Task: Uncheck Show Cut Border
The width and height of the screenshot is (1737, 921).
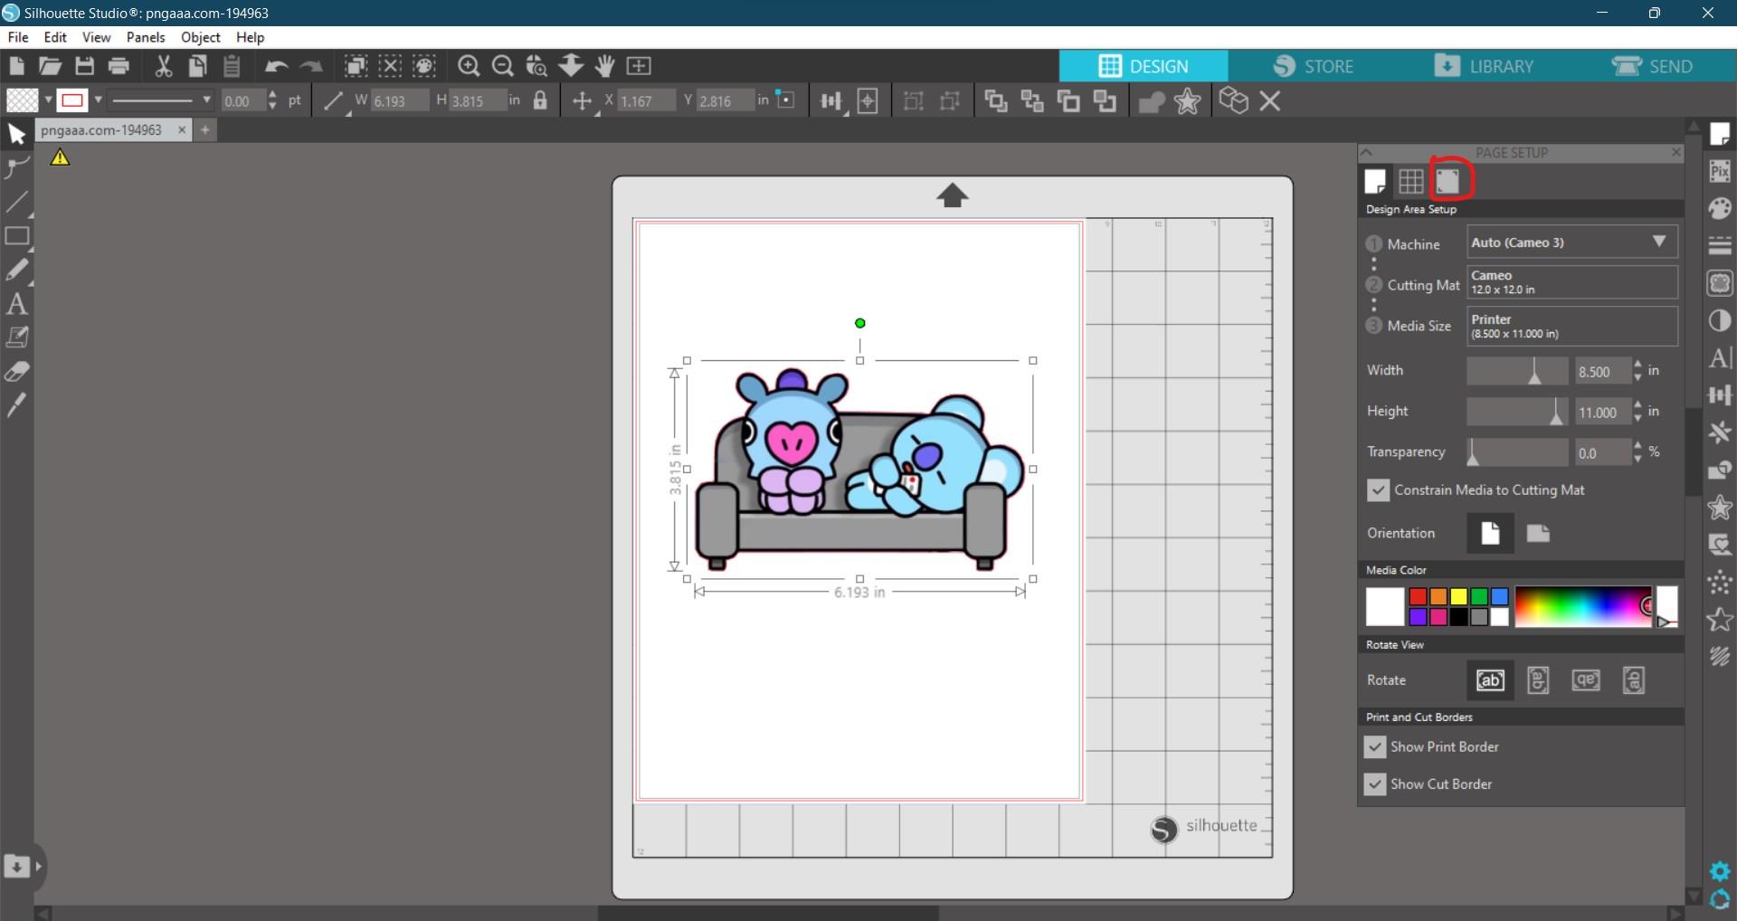Action: pyautogui.click(x=1375, y=784)
